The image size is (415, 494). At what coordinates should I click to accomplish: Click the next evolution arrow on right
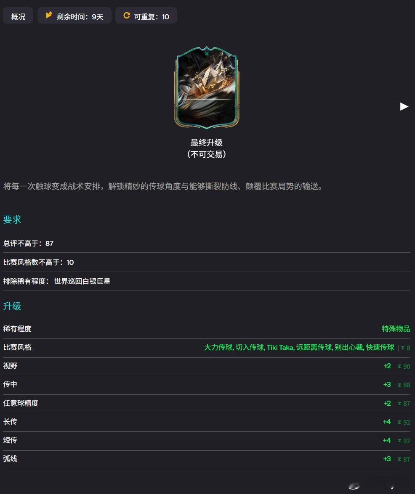coord(404,106)
